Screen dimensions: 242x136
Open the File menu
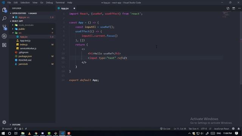9,3
